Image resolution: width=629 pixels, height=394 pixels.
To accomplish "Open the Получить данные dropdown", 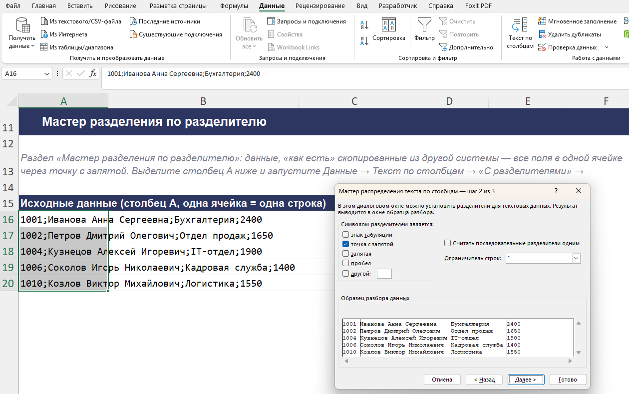I will 22,33.
